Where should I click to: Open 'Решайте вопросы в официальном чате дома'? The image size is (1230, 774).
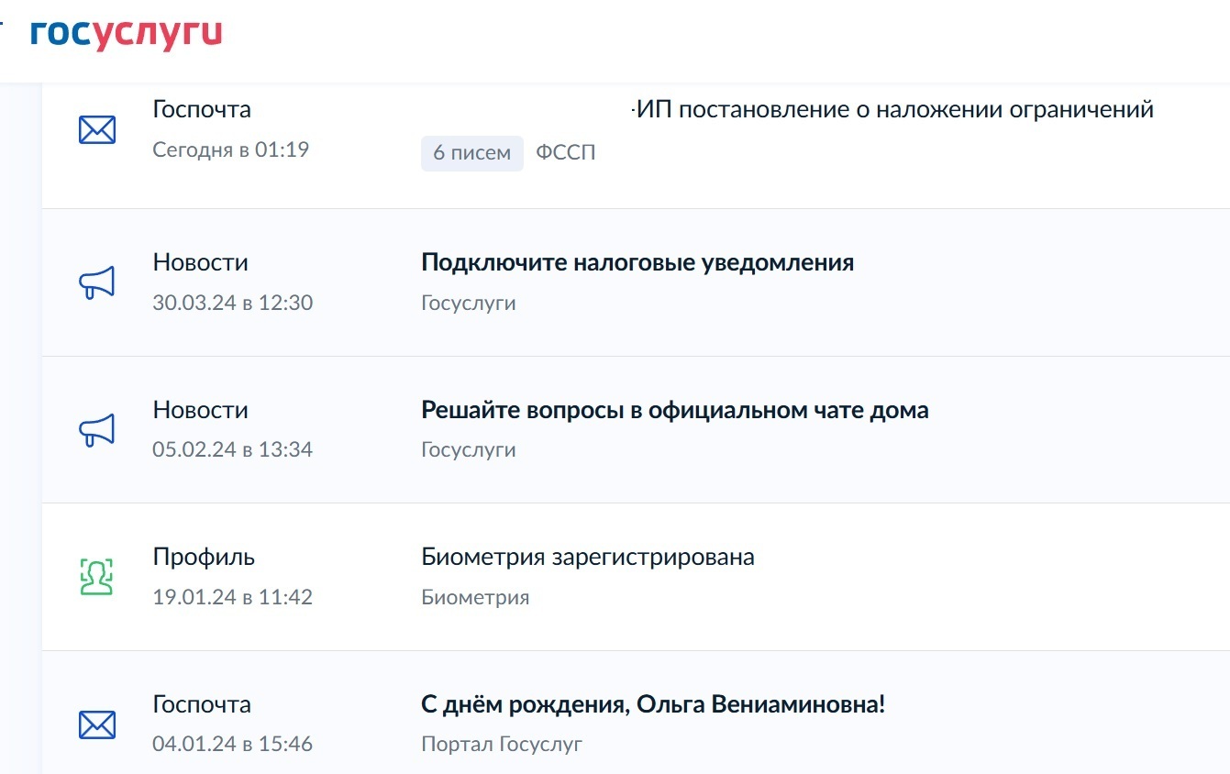675,410
